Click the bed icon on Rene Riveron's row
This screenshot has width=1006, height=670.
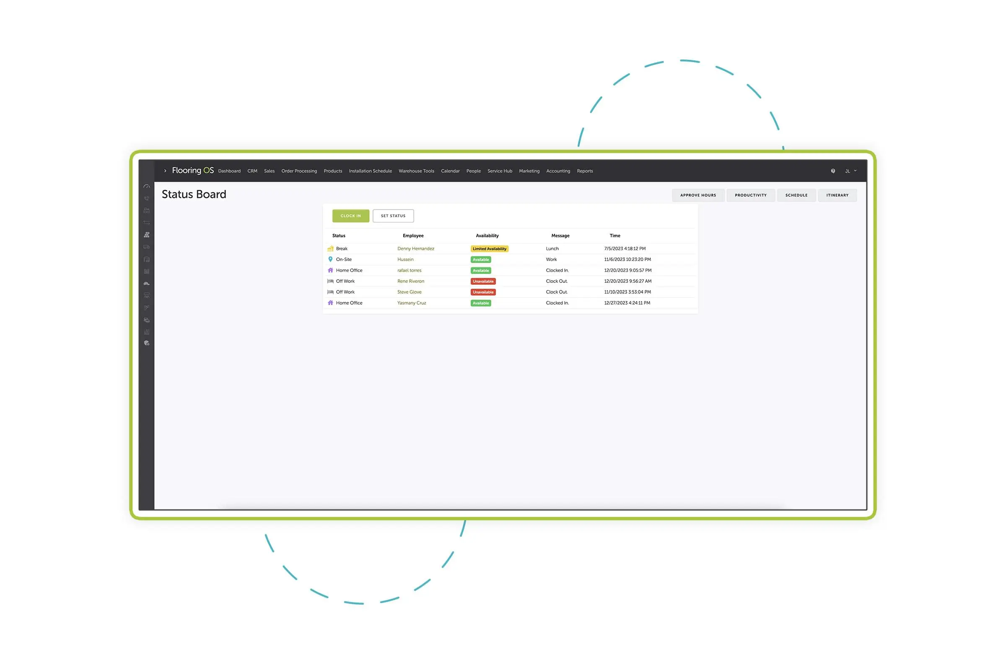[x=330, y=281]
